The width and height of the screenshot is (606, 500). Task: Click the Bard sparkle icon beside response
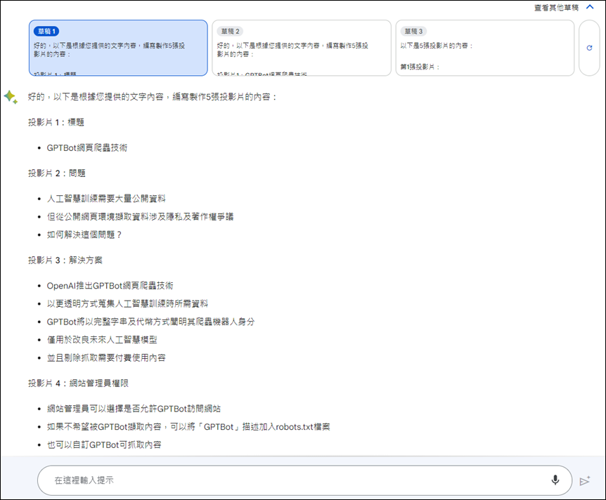tap(11, 97)
